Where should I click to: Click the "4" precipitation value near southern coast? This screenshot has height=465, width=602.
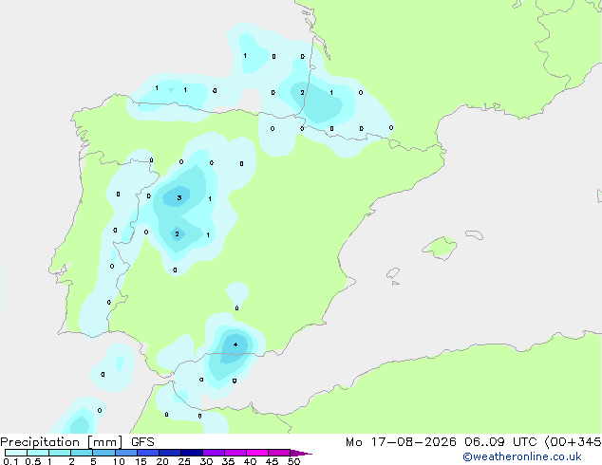(x=235, y=344)
